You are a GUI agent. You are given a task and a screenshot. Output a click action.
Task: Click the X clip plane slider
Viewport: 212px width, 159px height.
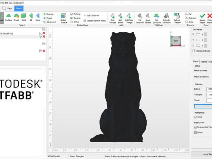(205, 34)
